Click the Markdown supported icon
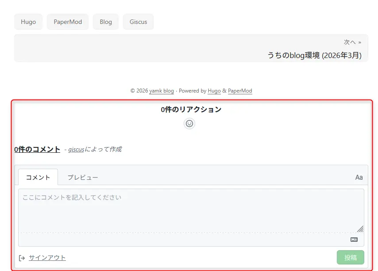The height and width of the screenshot is (271, 378). 354,240
